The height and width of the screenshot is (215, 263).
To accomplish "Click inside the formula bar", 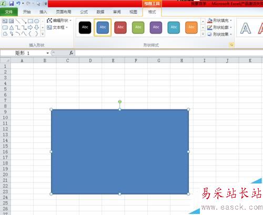I will tap(169, 53).
